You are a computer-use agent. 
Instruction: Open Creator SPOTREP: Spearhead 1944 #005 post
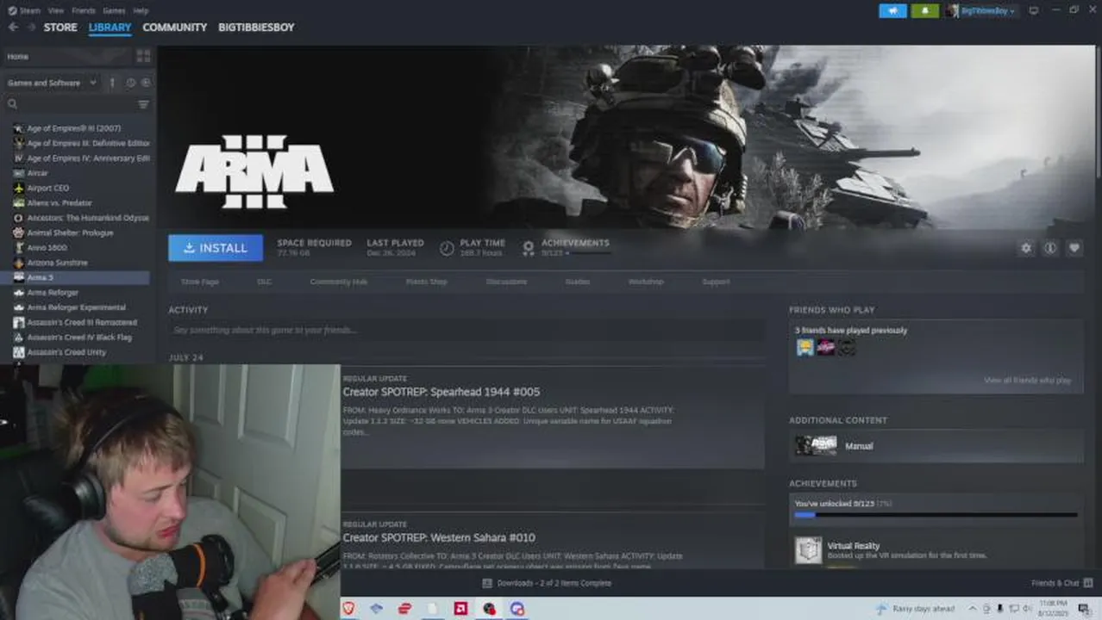[x=441, y=392]
